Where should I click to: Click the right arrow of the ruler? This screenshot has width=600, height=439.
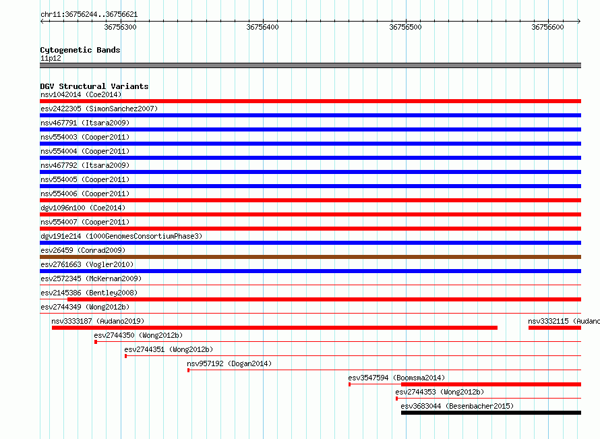579,21
